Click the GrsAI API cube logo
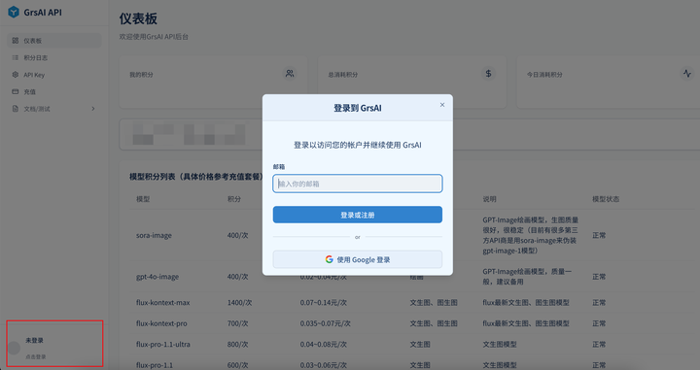700x370 pixels. tap(14, 12)
